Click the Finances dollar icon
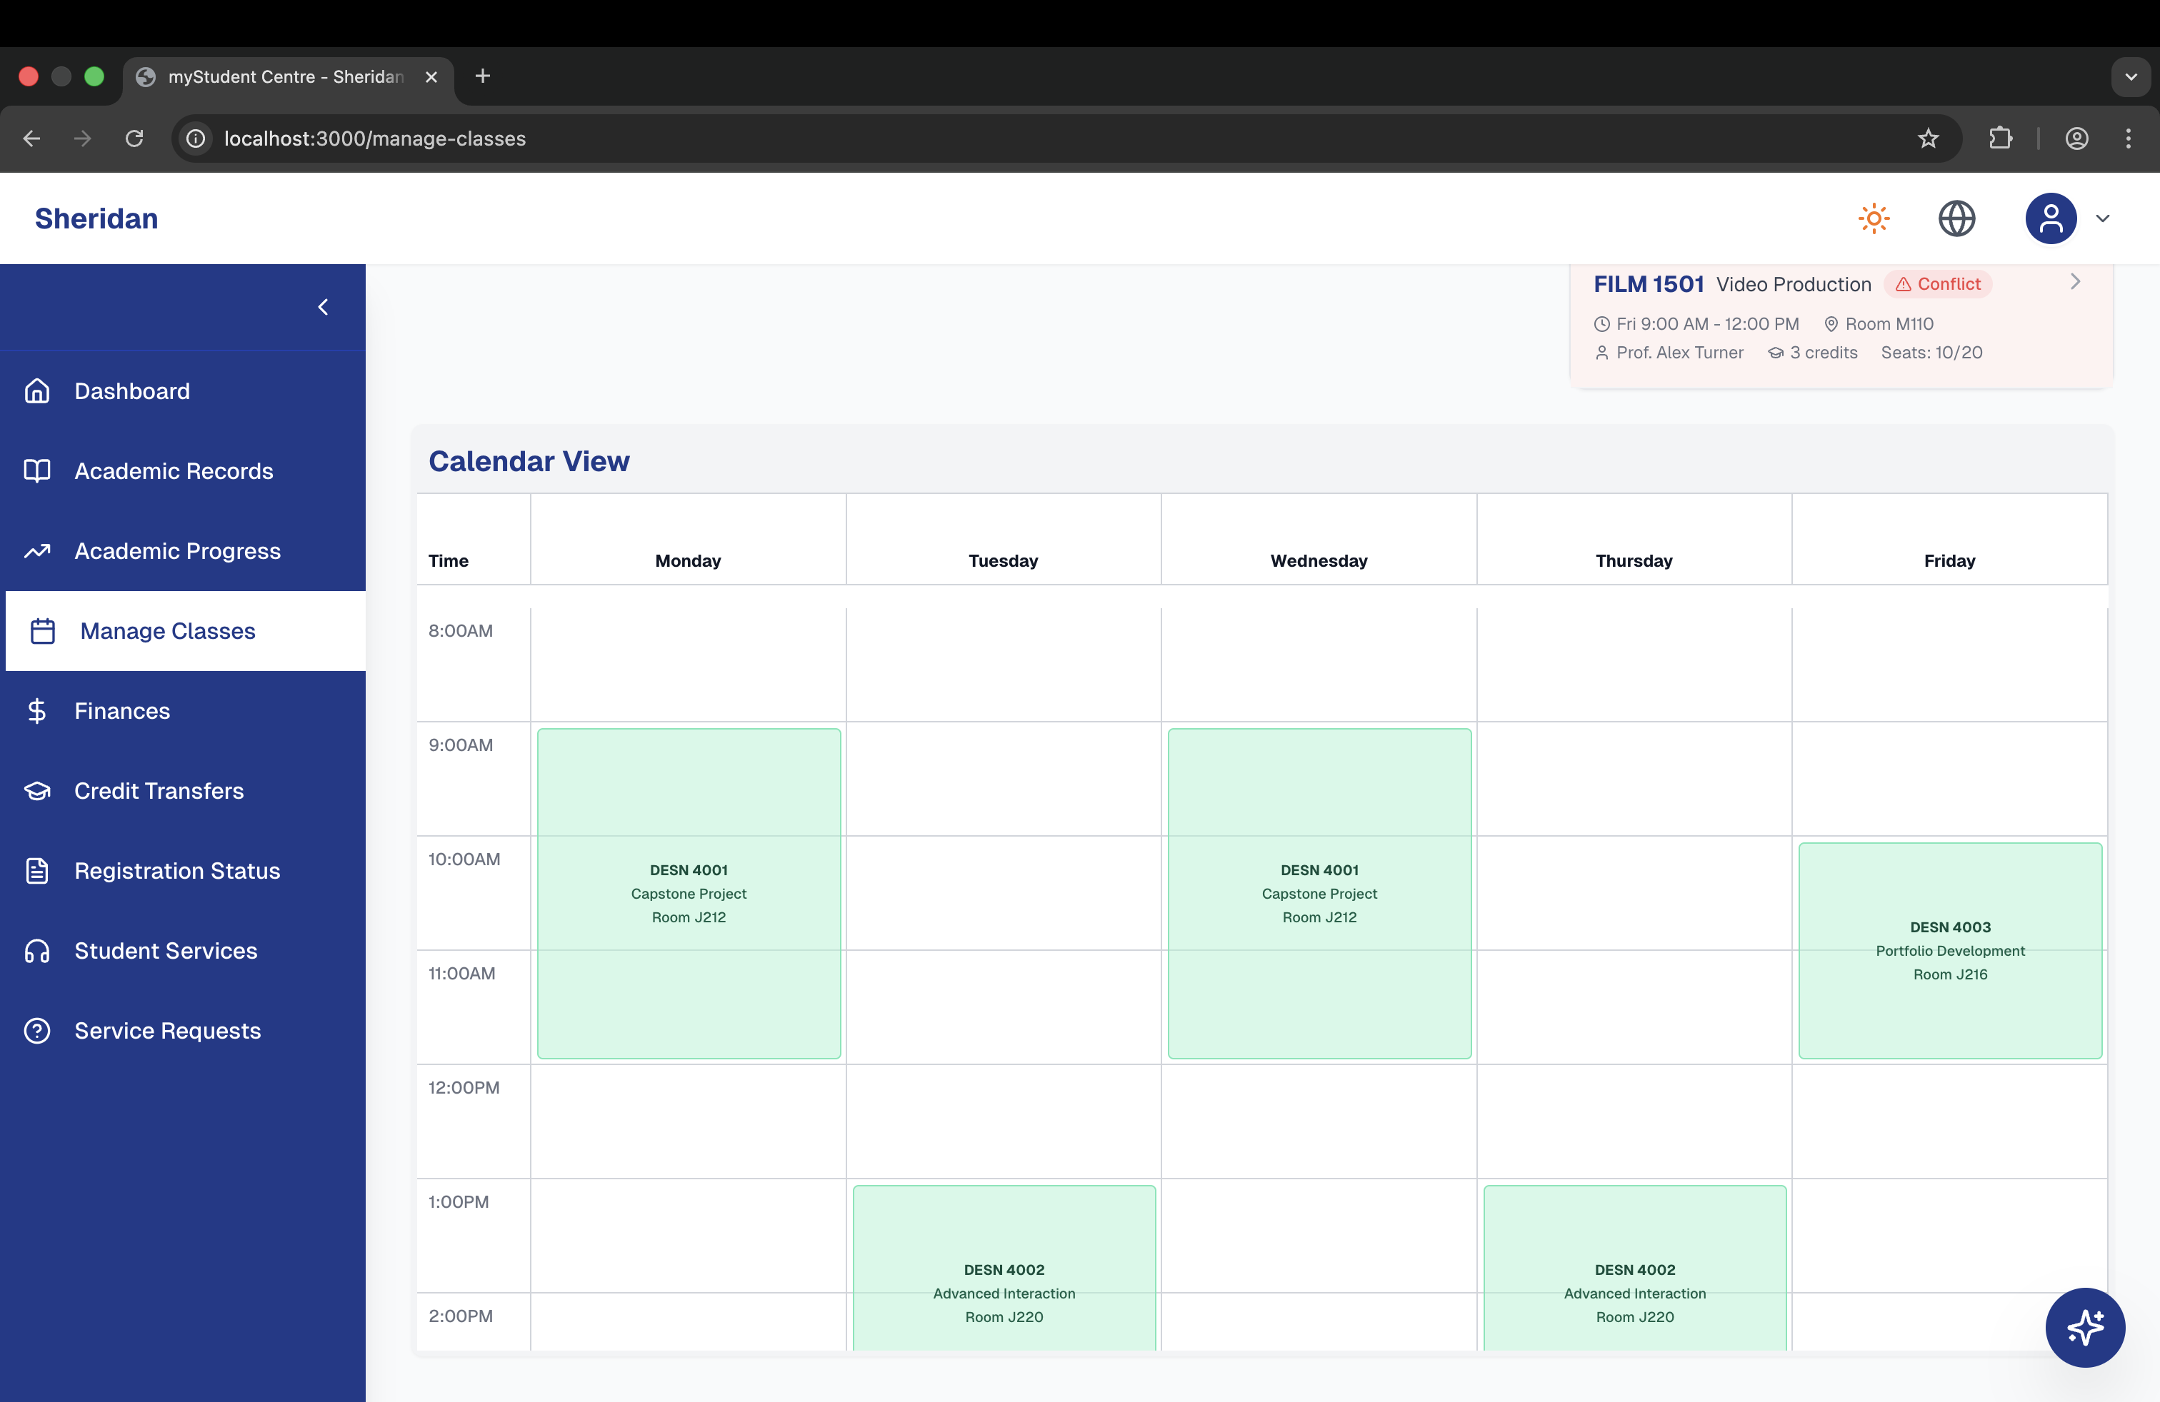 [37, 711]
